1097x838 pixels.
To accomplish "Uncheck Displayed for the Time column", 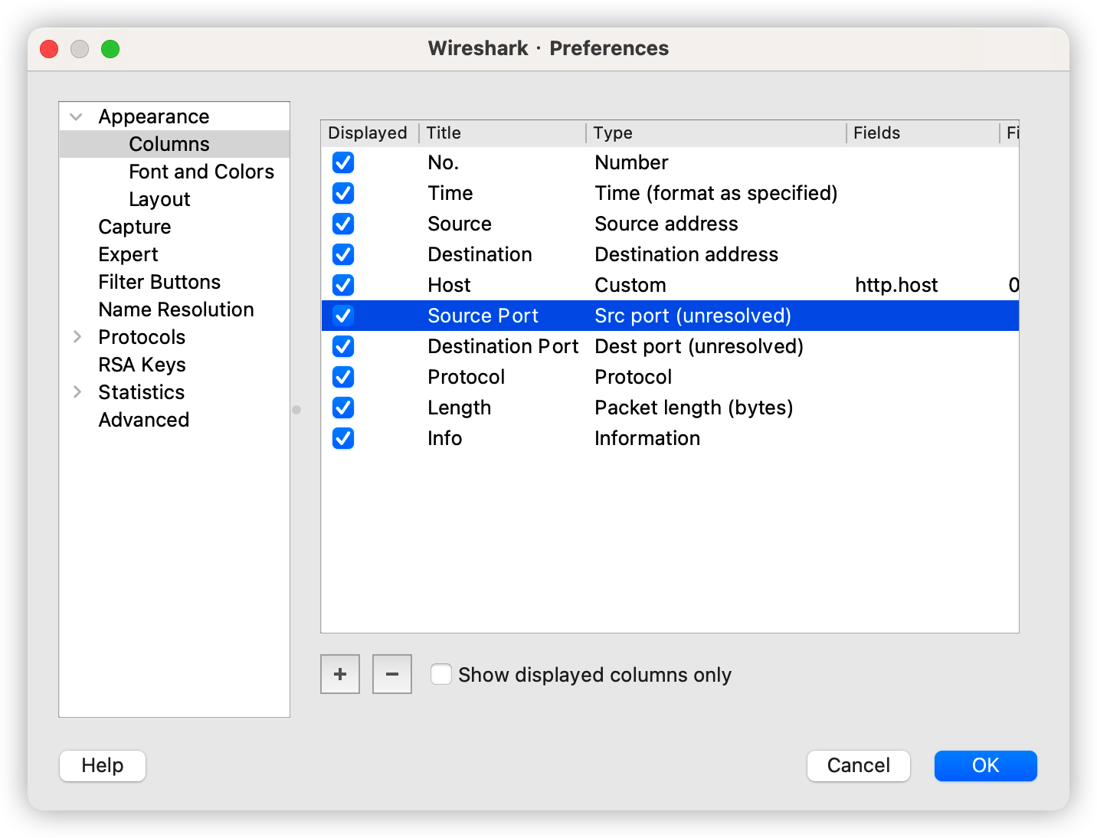I will 343,193.
